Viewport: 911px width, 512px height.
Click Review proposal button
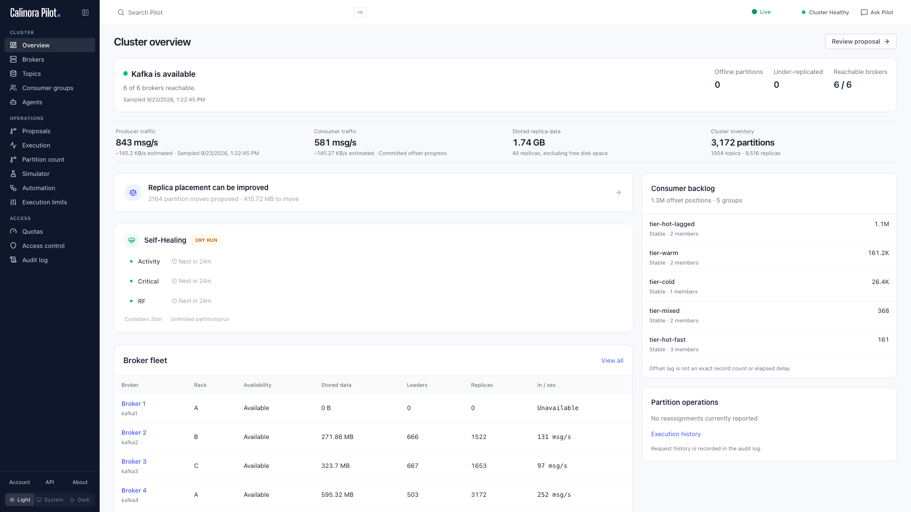point(861,41)
